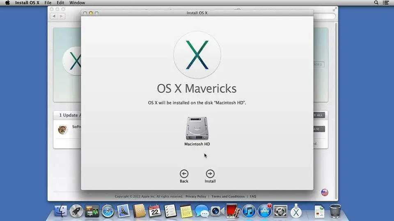This screenshot has height=221, width=394.
Task: Click the US flag region icon
Action: [x=325, y=192]
